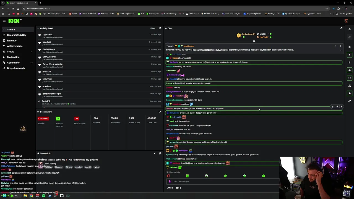
Task: Click the Spotify icon in the taskbar
Action: [43, 196]
